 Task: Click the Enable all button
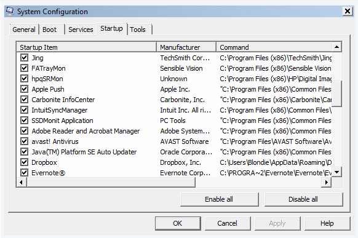219,199
